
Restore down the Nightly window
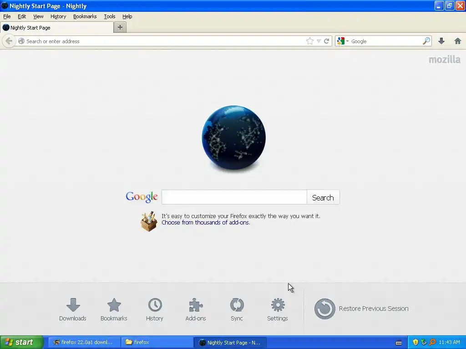tap(449, 5)
